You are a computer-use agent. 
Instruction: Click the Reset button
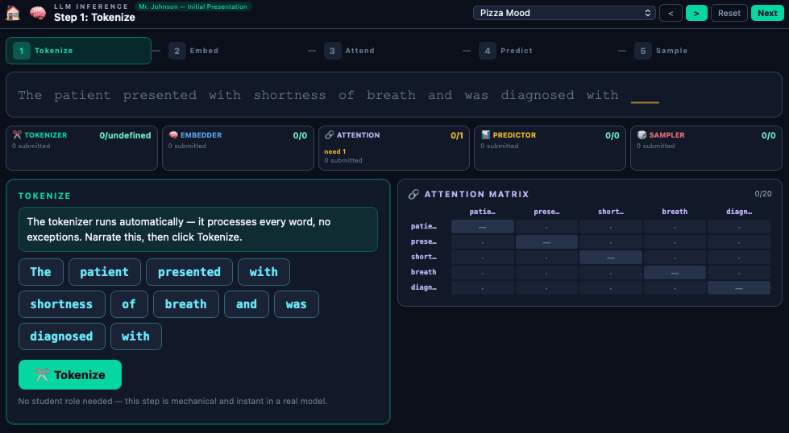click(x=729, y=13)
